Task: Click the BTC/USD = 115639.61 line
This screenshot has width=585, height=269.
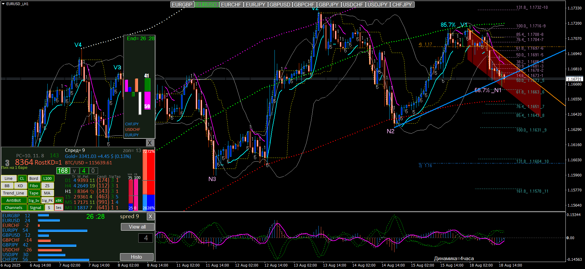Action: [x=89, y=163]
